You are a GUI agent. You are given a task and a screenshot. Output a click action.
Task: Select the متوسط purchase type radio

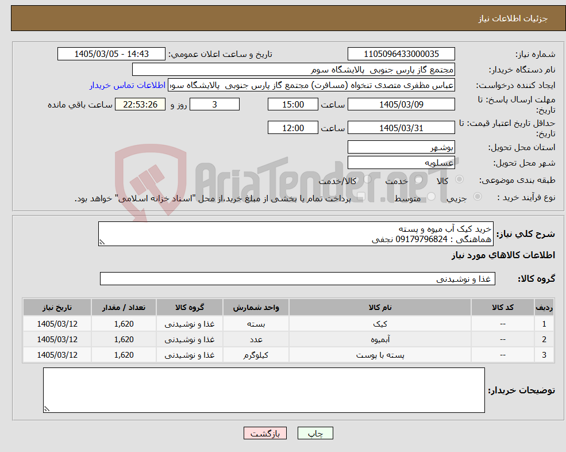[x=432, y=197]
